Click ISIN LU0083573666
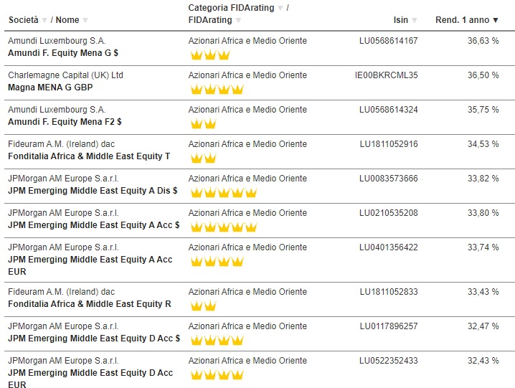The image size is (515, 388). click(389, 179)
